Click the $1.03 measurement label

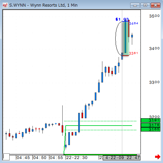[122, 19]
